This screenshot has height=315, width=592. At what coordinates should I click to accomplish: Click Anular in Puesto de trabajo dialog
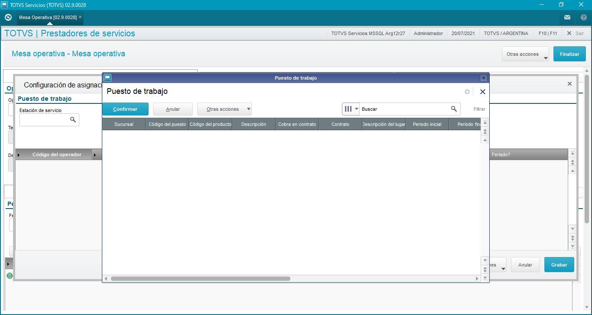[x=173, y=109]
